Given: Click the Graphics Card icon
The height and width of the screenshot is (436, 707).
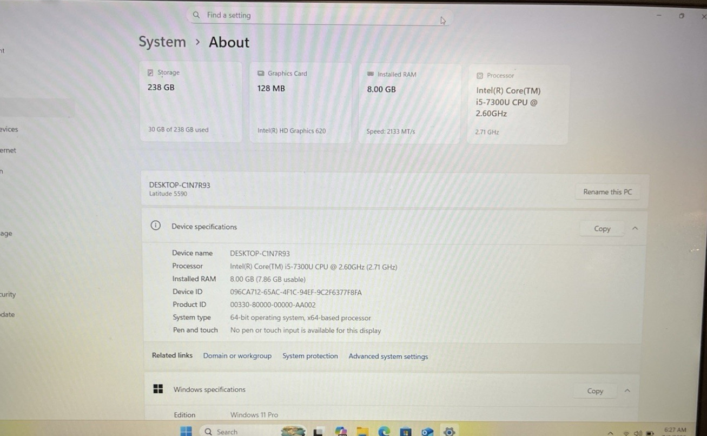Looking at the screenshot, I should click(261, 74).
